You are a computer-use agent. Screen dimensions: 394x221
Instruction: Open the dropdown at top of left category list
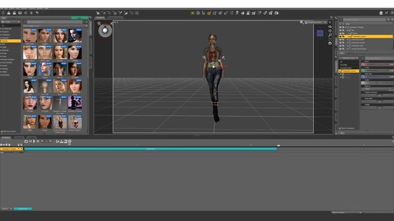click(x=10, y=22)
